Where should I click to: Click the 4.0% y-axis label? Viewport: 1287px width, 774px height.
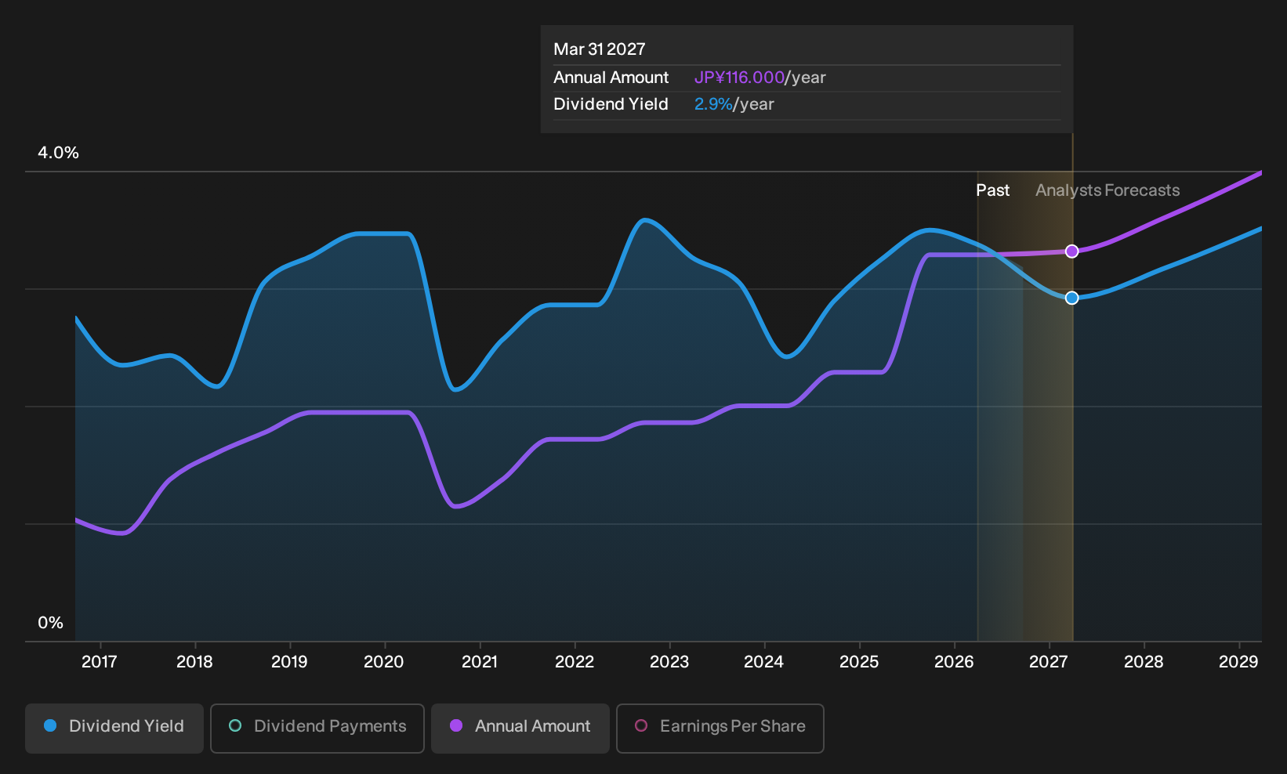point(59,153)
